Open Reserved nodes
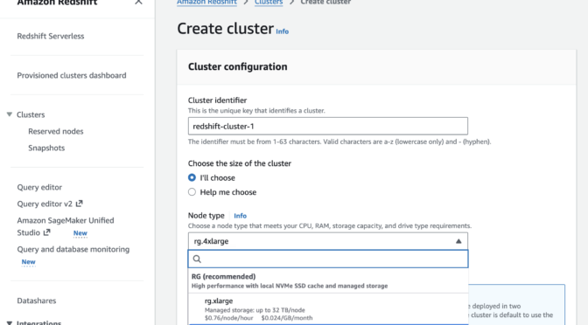588x325 pixels. coord(56,131)
